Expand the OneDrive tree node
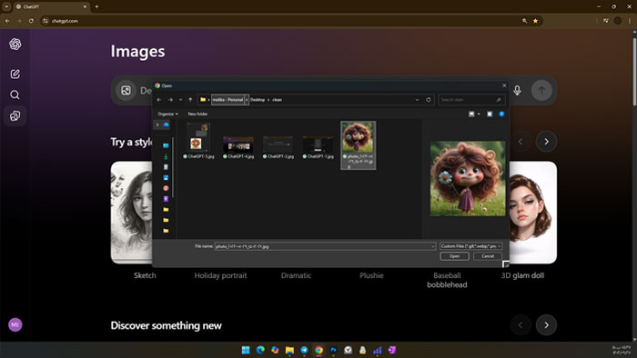The image size is (637, 358). coord(157,124)
